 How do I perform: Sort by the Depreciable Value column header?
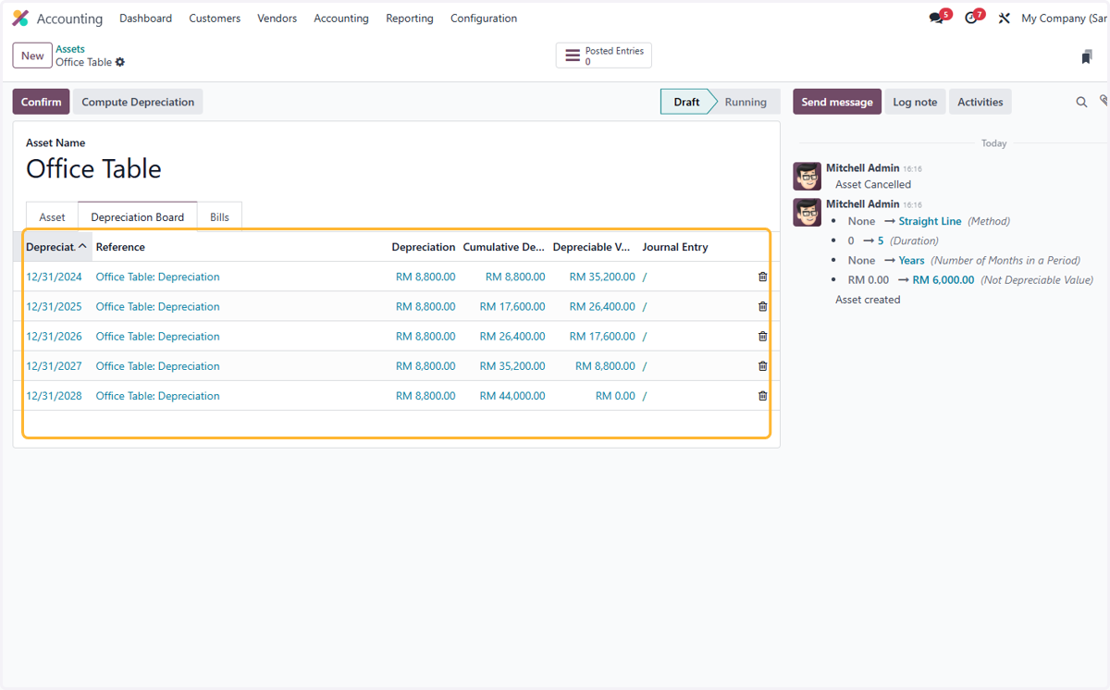592,247
